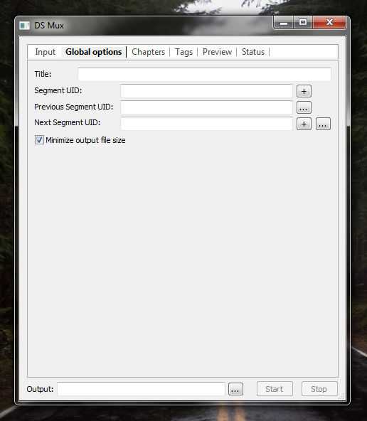The image size is (367, 421).
Task: Click the DS Mux title bar icon
Action: click(24, 26)
